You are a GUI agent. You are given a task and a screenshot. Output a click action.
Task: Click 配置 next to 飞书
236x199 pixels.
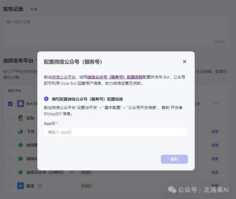click(215, 132)
